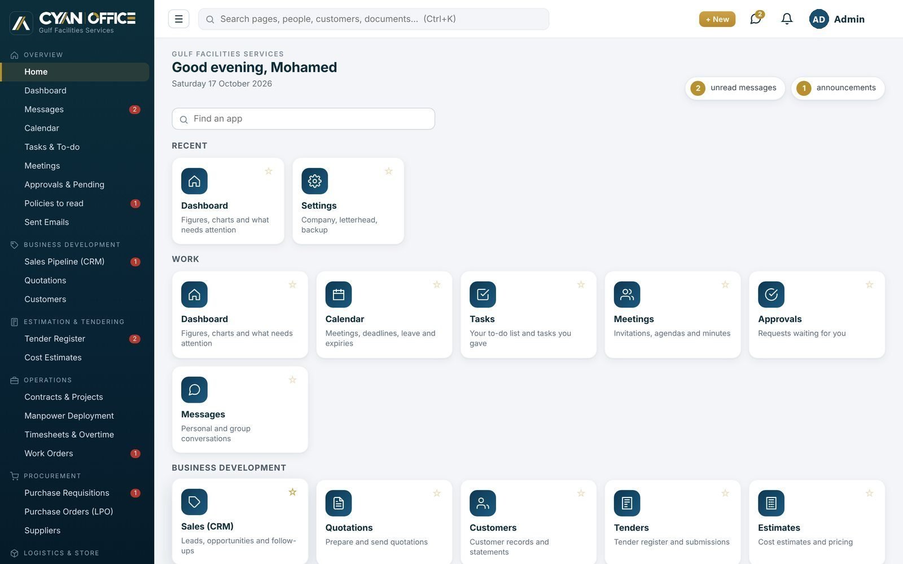Click the Find an app field

(x=303, y=119)
